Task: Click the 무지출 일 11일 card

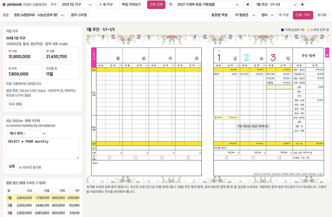Action: 61,72
